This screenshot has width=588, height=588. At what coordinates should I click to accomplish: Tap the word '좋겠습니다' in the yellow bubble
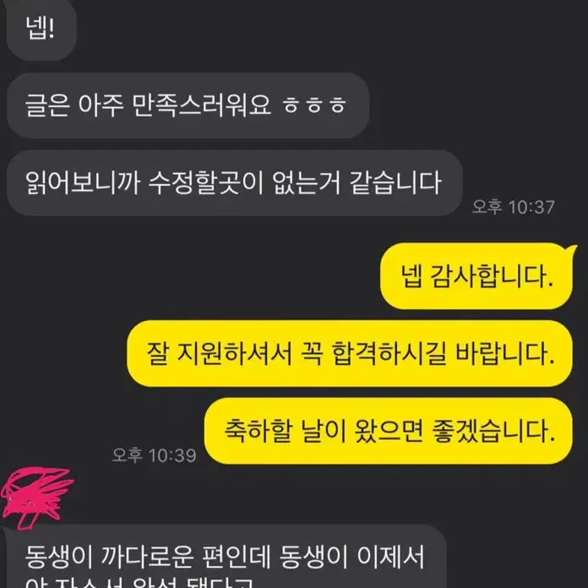pyautogui.click(x=493, y=431)
